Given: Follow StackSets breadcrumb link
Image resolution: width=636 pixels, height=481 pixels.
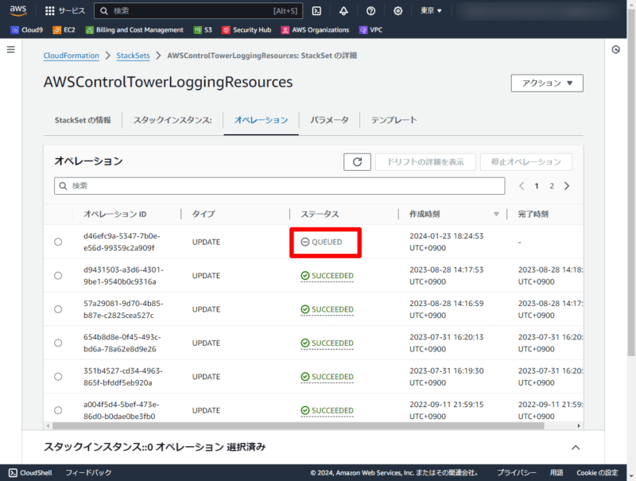Looking at the screenshot, I should click(x=133, y=56).
